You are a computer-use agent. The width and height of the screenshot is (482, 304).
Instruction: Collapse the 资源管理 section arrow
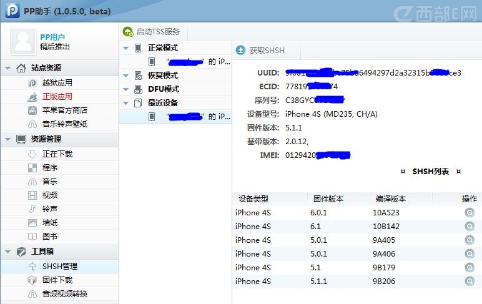click(x=7, y=139)
